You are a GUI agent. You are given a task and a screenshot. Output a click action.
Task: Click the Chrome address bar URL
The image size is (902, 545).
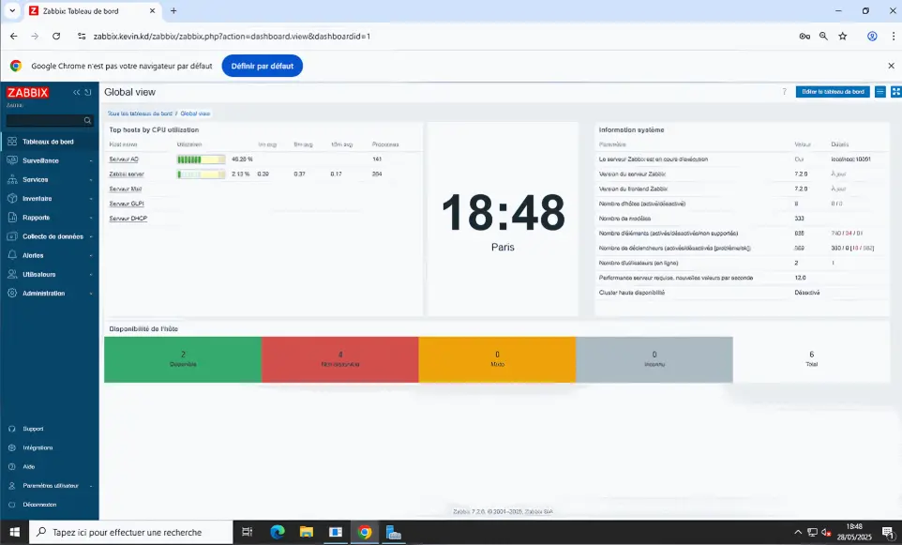[x=232, y=37]
